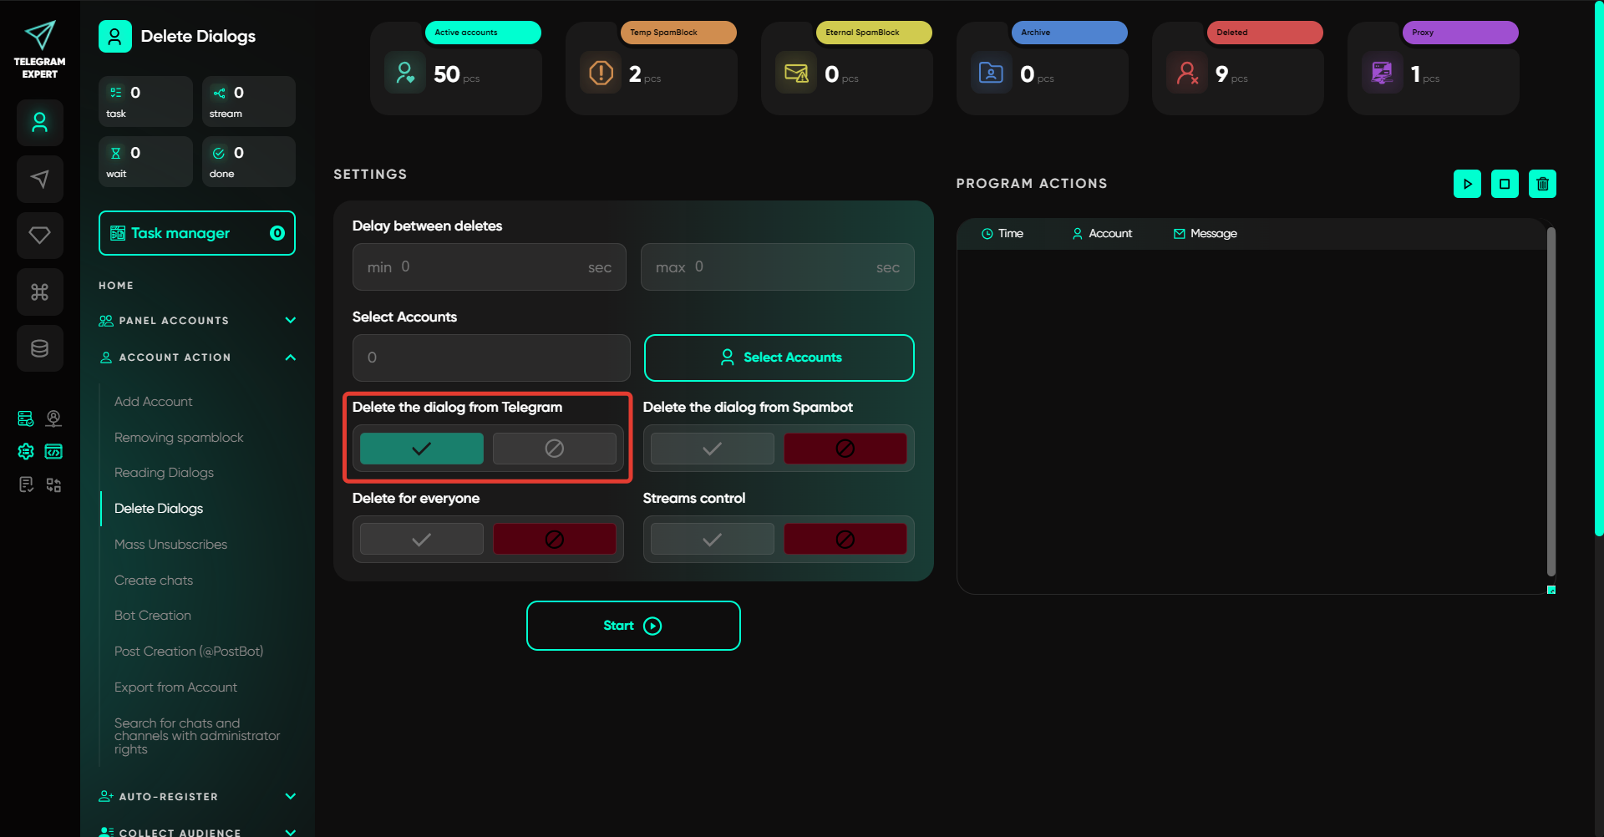Click the Select Accounts button
1604x837 pixels.
(x=779, y=358)
